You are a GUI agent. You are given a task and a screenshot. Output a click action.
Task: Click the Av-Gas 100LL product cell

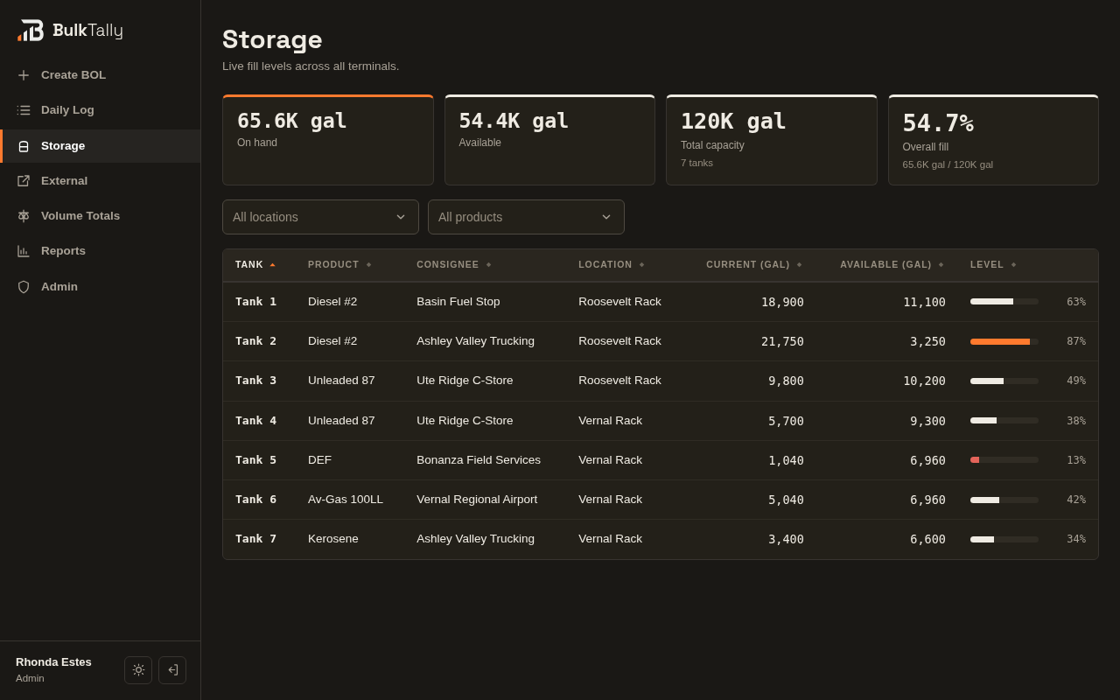coord(346,500)
